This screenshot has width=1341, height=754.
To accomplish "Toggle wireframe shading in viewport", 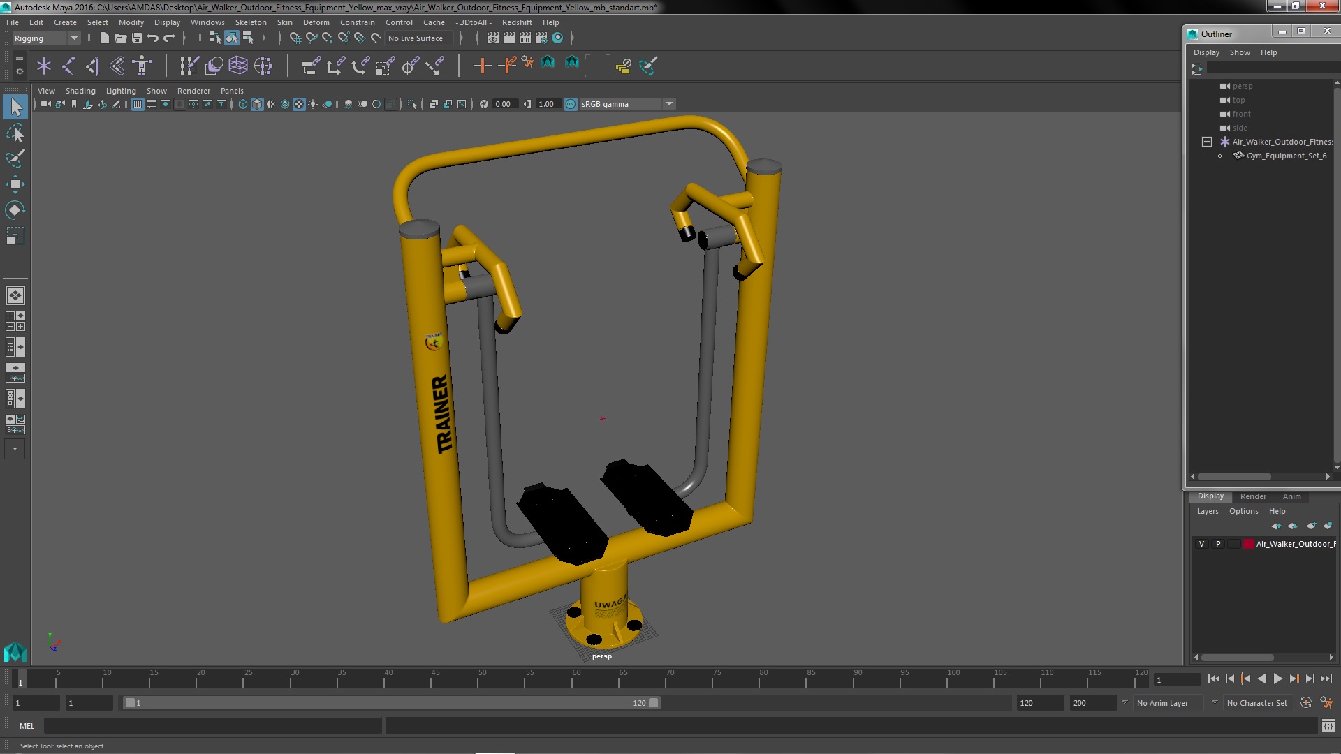I will pos(243,104).
